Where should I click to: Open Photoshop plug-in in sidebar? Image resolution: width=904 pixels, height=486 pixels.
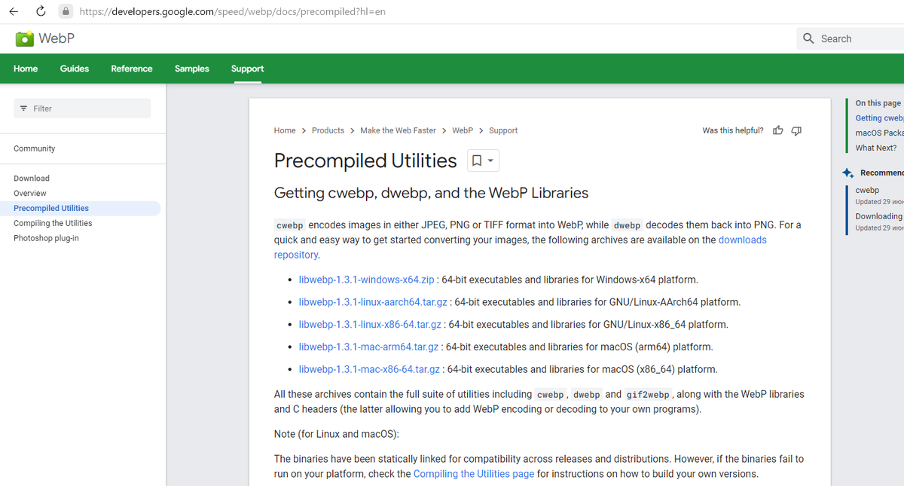coord(46,238)
